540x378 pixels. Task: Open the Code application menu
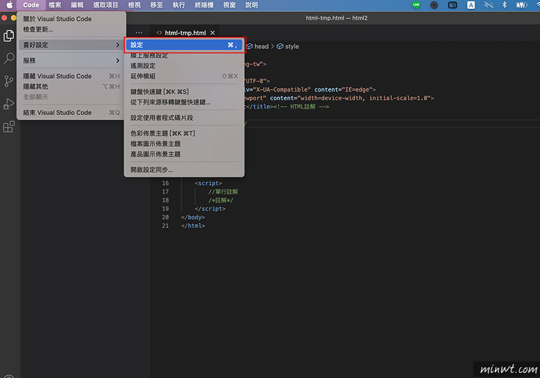click(x=31, y=5)
